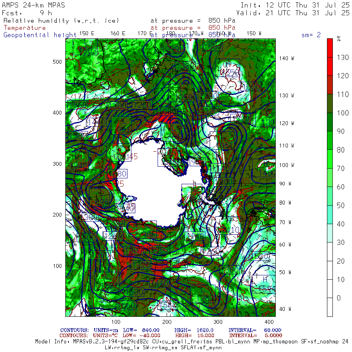This screenshot has width=352, height=352.
Task: Click the x-axis tick label '200'
Action: (x=167, y=322)
